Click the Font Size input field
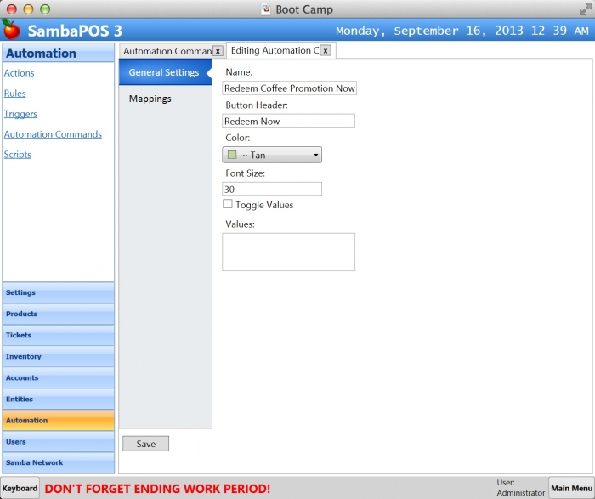Viewport: 595px width, 499px height. pyautogui.click(x=272, y=189)
